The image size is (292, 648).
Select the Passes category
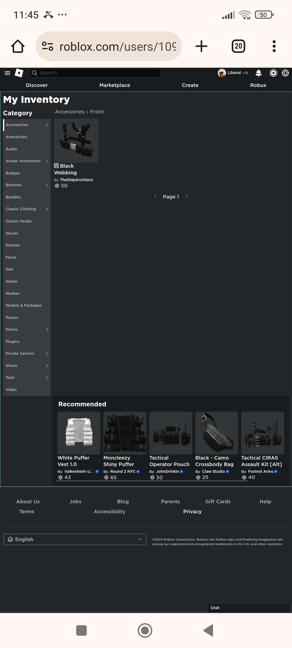[27, 318]
